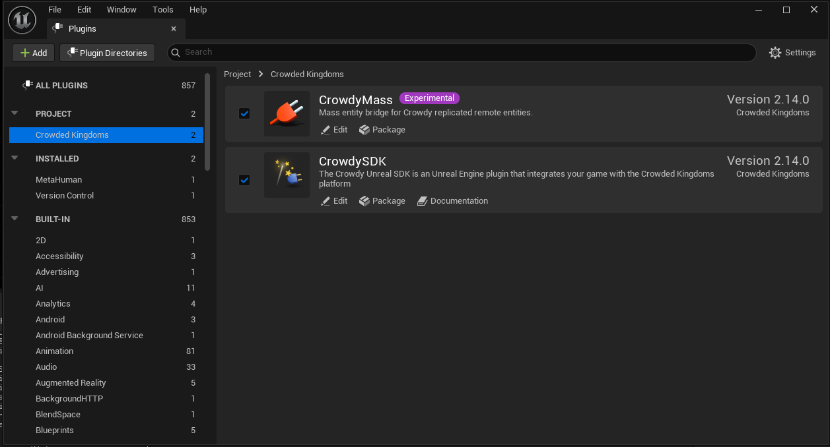
Task: Collapse the PROJECT category
Action: pos(15,113)
